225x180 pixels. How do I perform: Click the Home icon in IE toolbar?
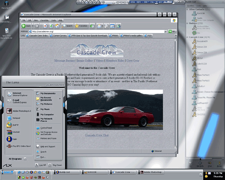tap(57, 26)
